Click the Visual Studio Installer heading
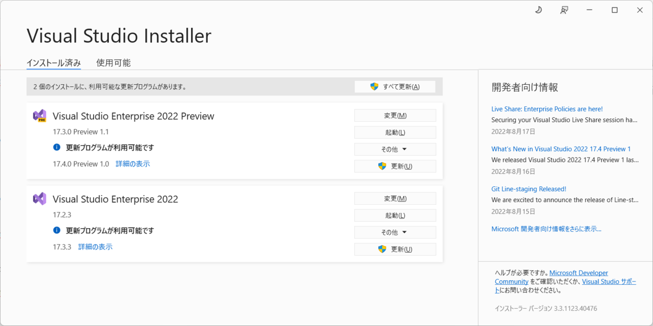The height and width of the screenshot is (326, 653). 119,36
